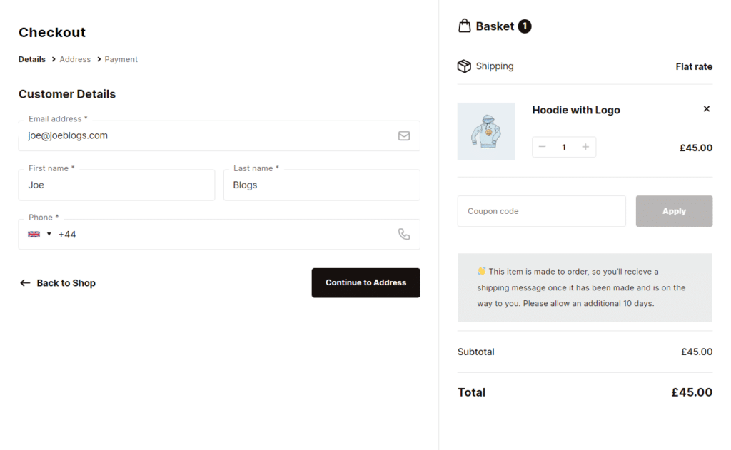Image resolution: width=731 pixels, height=450 pixels.
Task: Click the phone handset icon
Action: click(x=404, y=234)
